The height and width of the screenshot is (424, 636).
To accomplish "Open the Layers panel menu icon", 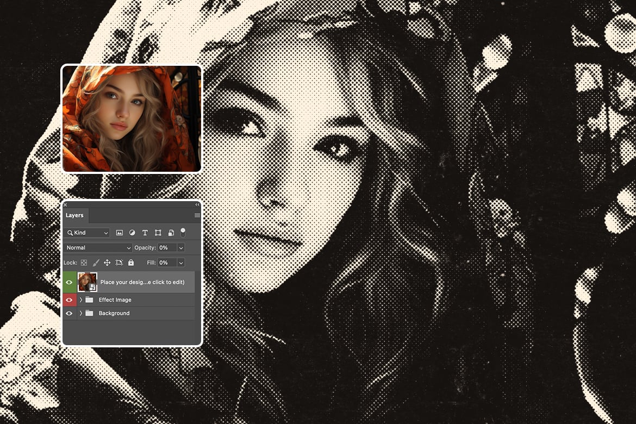I will (x=197, y=215).
